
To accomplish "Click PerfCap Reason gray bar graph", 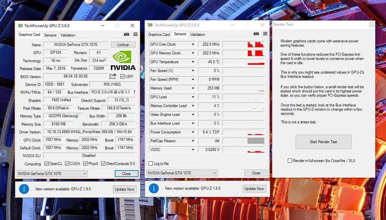I will [x=256, y=141].
